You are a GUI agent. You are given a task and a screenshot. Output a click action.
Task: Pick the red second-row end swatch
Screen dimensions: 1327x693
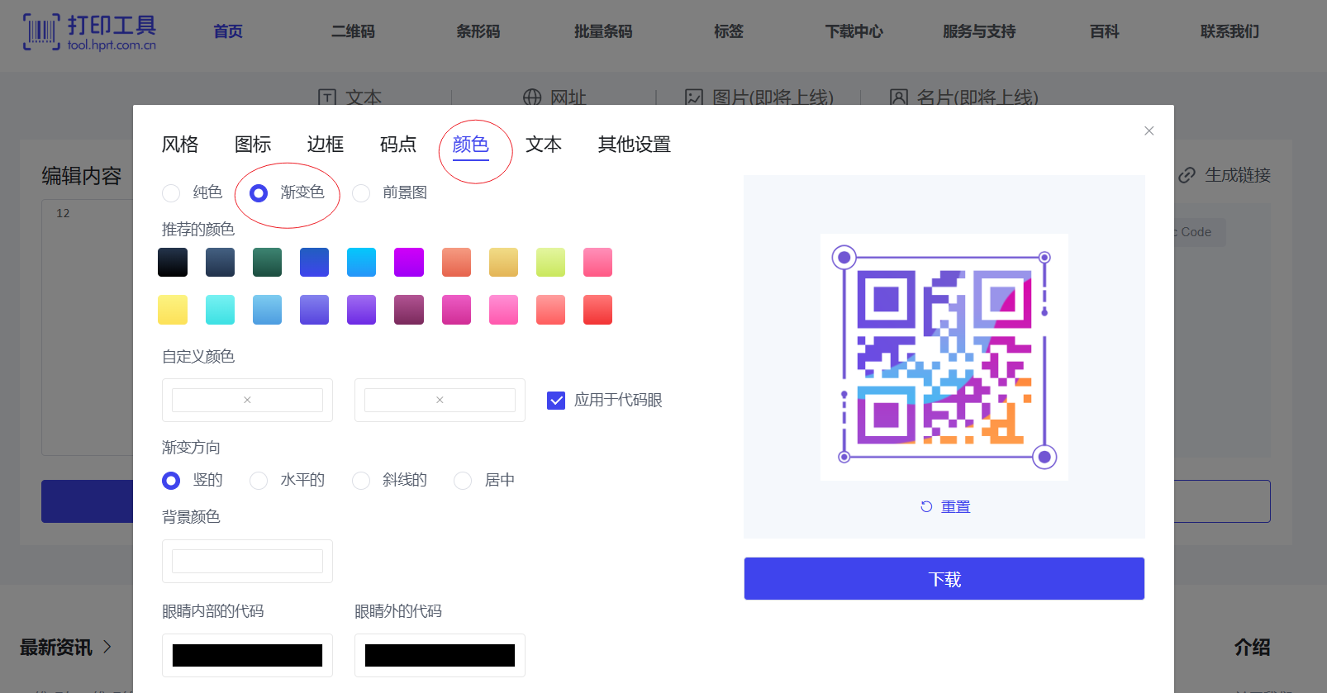pos(597,310)
